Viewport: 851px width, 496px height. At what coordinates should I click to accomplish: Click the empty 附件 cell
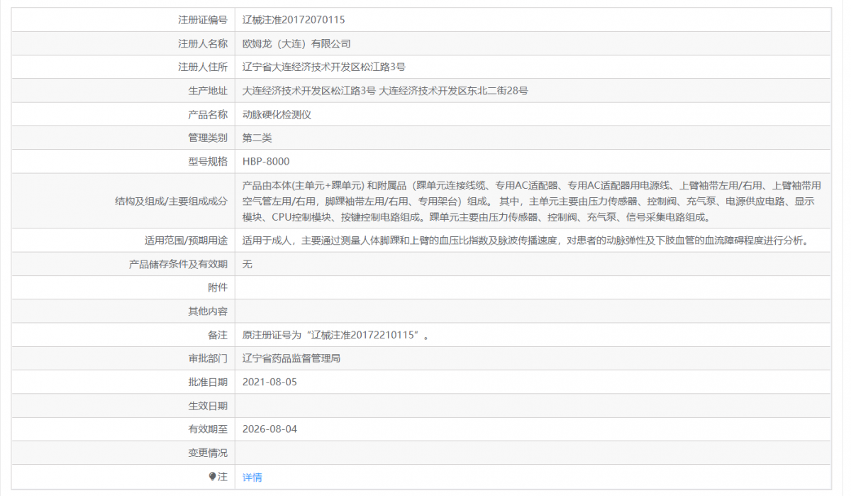[x=496, y=287]
